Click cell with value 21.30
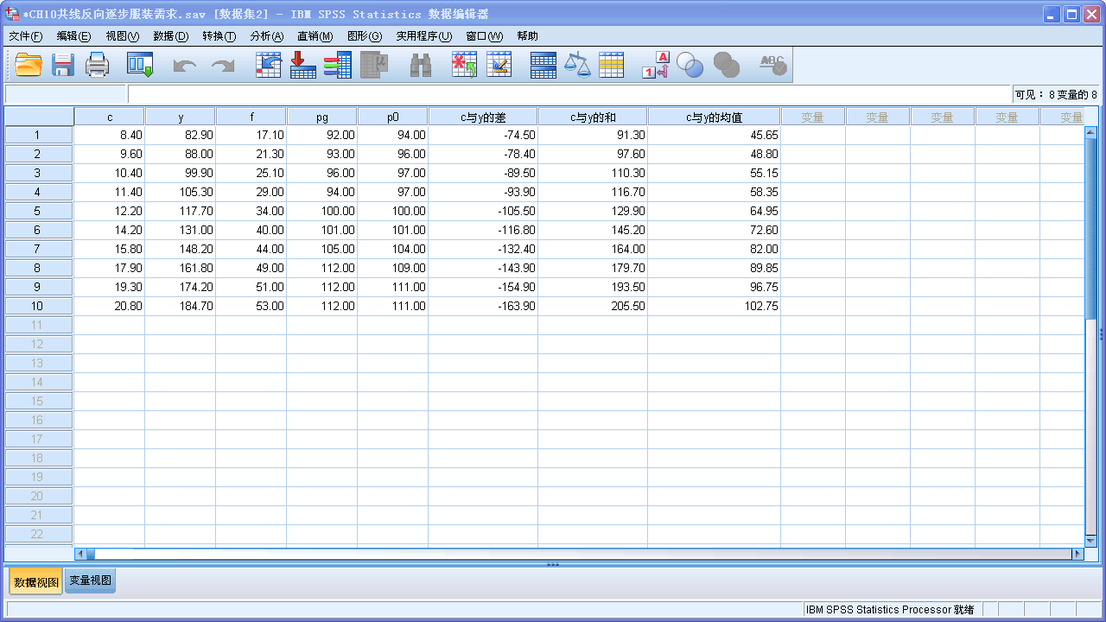The image size is (1106, 622). pos(251,154)
